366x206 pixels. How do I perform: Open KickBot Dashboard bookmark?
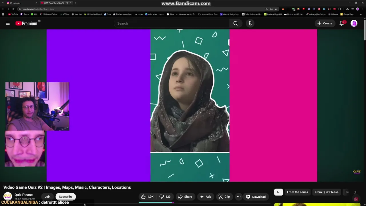(x=93, y=14)
